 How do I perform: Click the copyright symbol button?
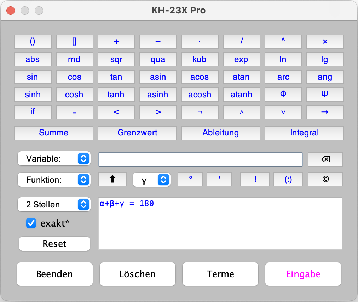point(325,179)
